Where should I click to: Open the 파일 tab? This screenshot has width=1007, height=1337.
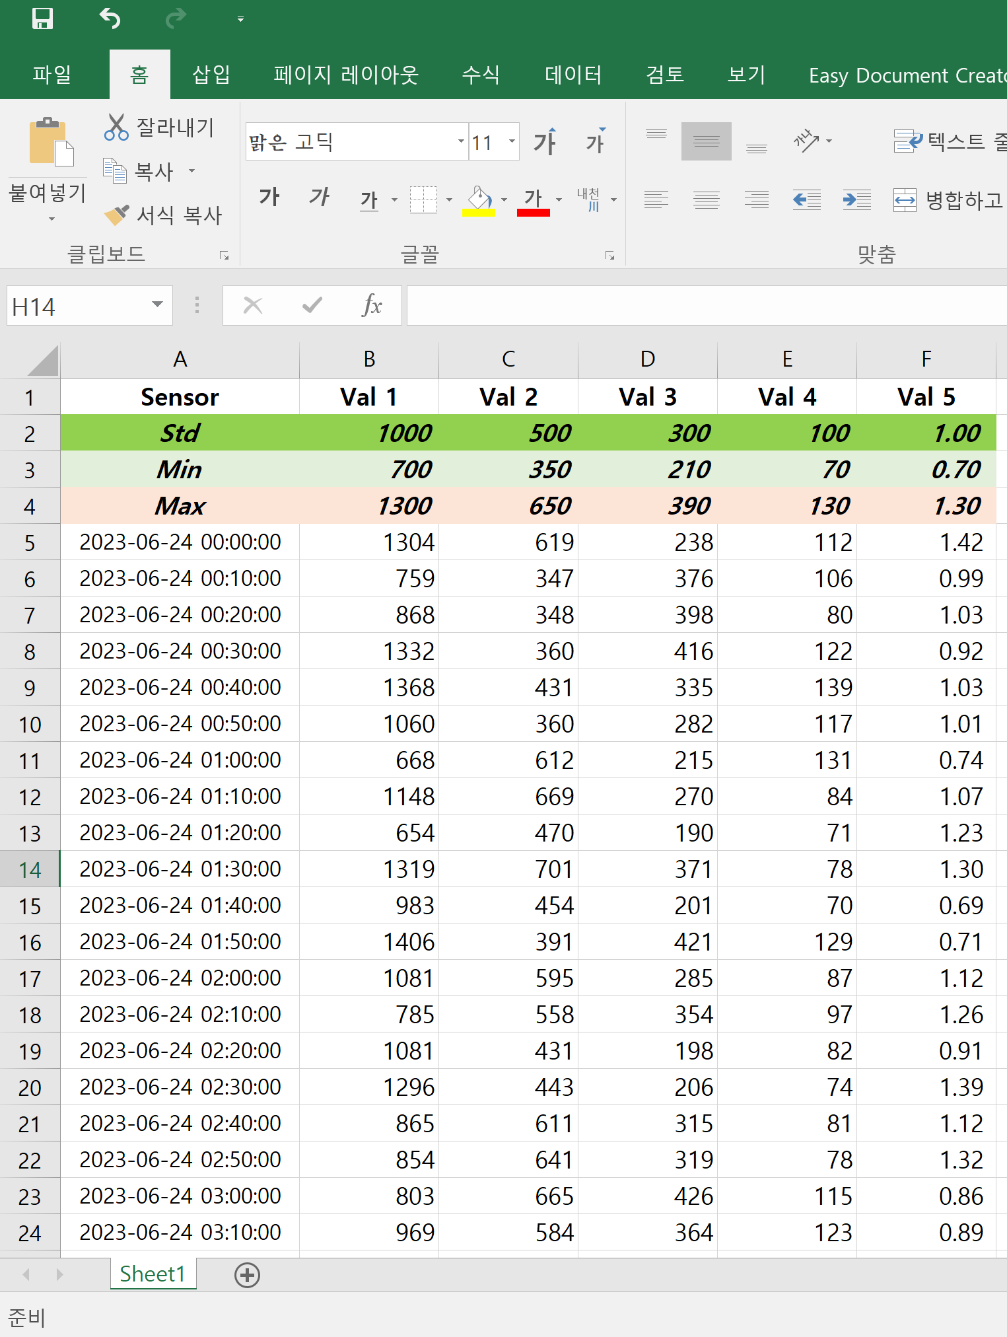tap(52, 74)
